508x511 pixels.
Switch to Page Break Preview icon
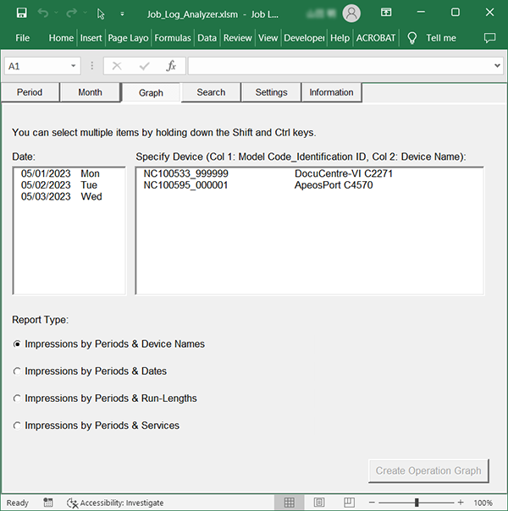(x=349, y=503)
